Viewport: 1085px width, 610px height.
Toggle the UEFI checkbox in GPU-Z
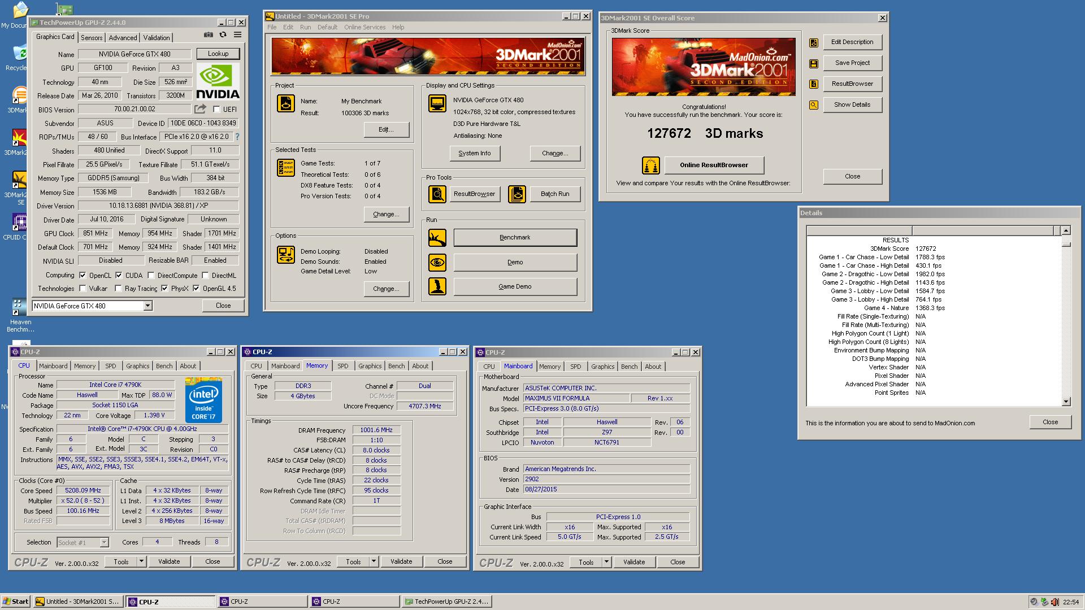coord(216,110)
